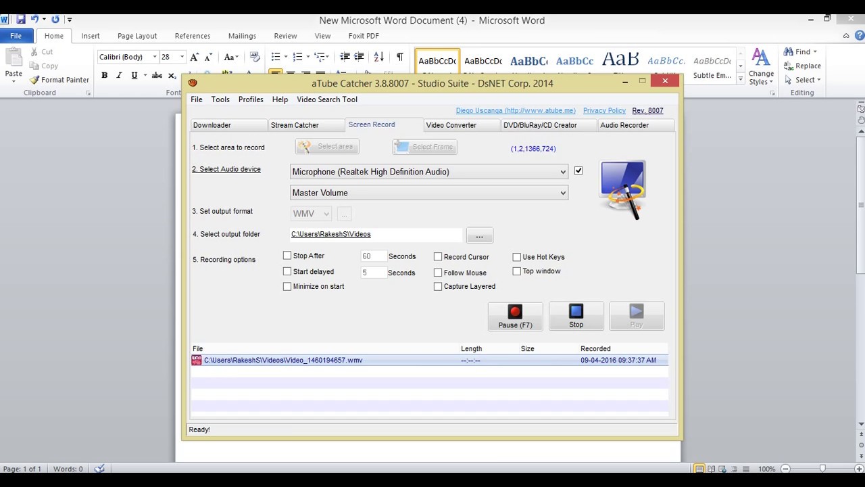This screenshot has width=865, height=487.
Task: Select Format Painter in Word ribbon
Action: click(x=59, y=80)
